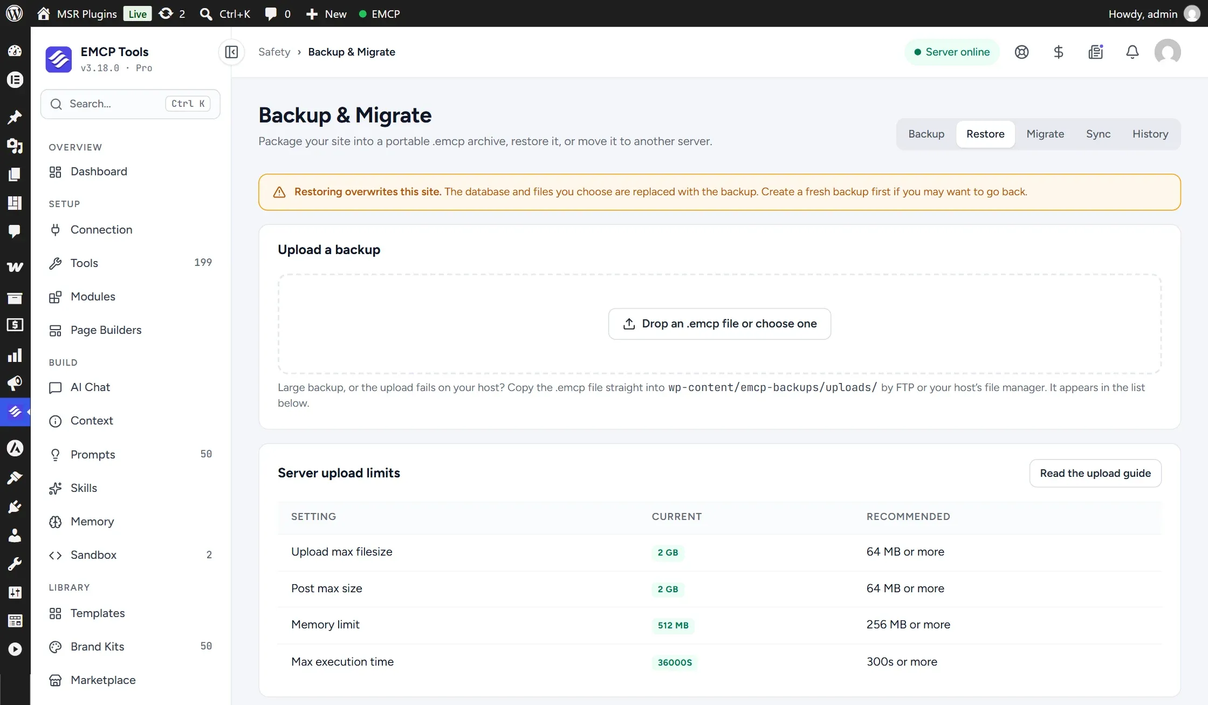Open Dashboard in EMCP menu

tap(131, 172)
